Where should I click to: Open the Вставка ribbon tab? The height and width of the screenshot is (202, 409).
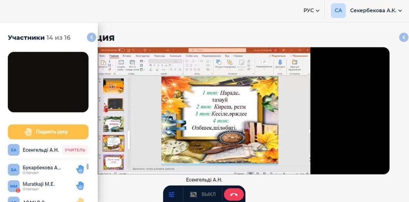127,56
